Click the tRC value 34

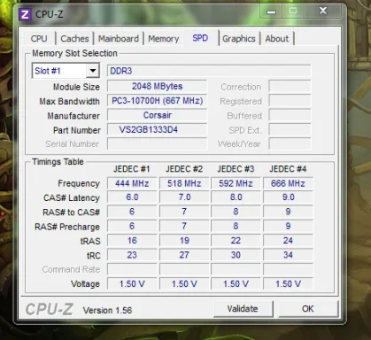click(x=288, y=255)
